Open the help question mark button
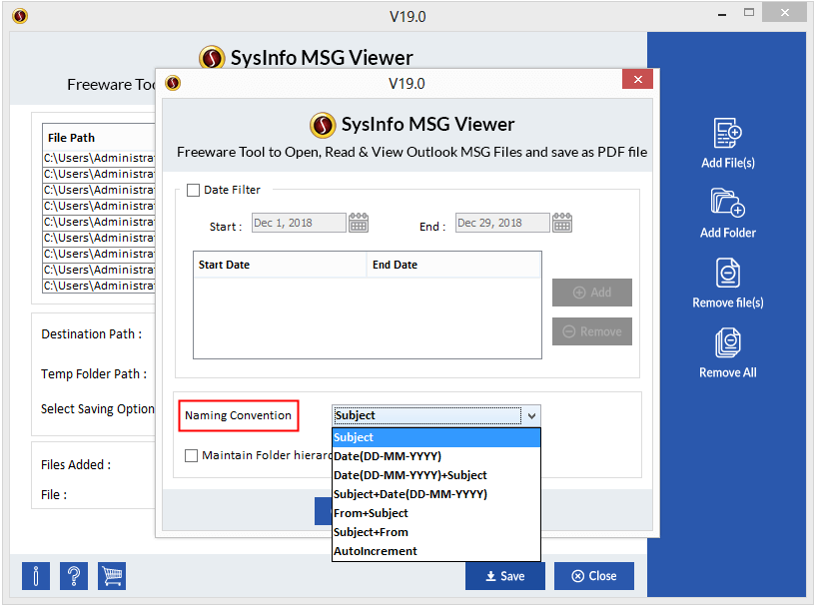 coord(74,576)
